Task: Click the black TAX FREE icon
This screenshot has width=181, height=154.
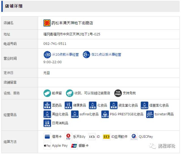Action: tap(118, 93)
